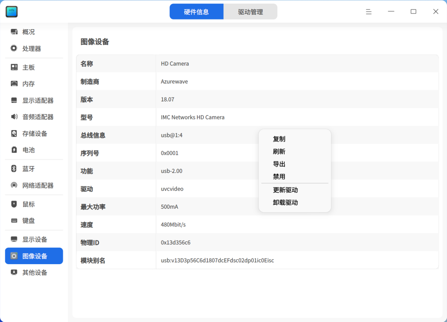Select the 键盘 keyboard icon
The height and width of the screenshot is (322, 447).
[x=14, y=221]
